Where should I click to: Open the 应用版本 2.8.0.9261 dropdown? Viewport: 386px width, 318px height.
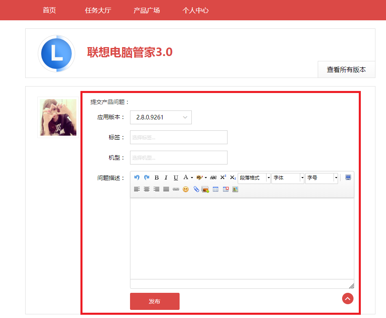click(161, 117)
